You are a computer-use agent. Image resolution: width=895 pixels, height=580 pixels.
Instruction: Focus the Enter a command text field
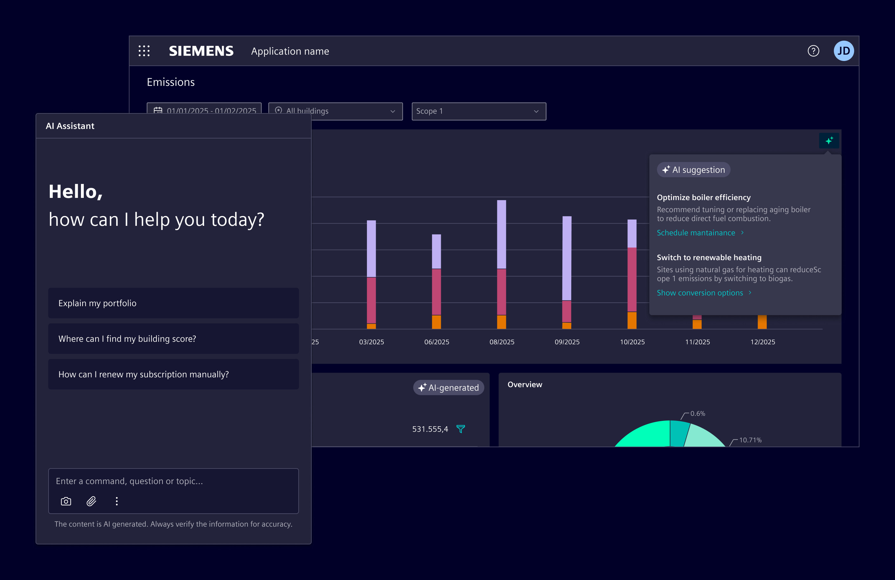click(x=173, y=481)
